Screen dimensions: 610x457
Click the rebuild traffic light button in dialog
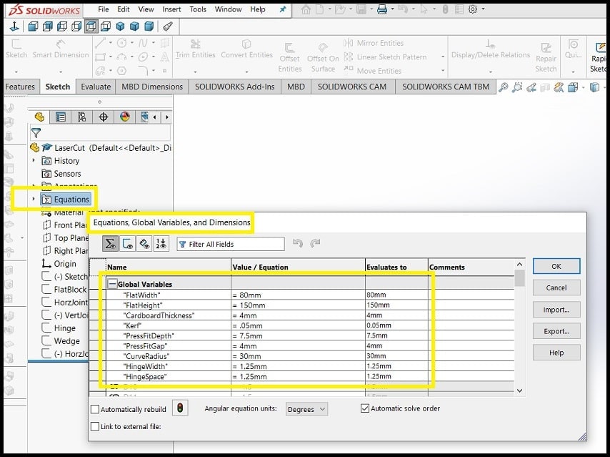[x=180, y=408]
